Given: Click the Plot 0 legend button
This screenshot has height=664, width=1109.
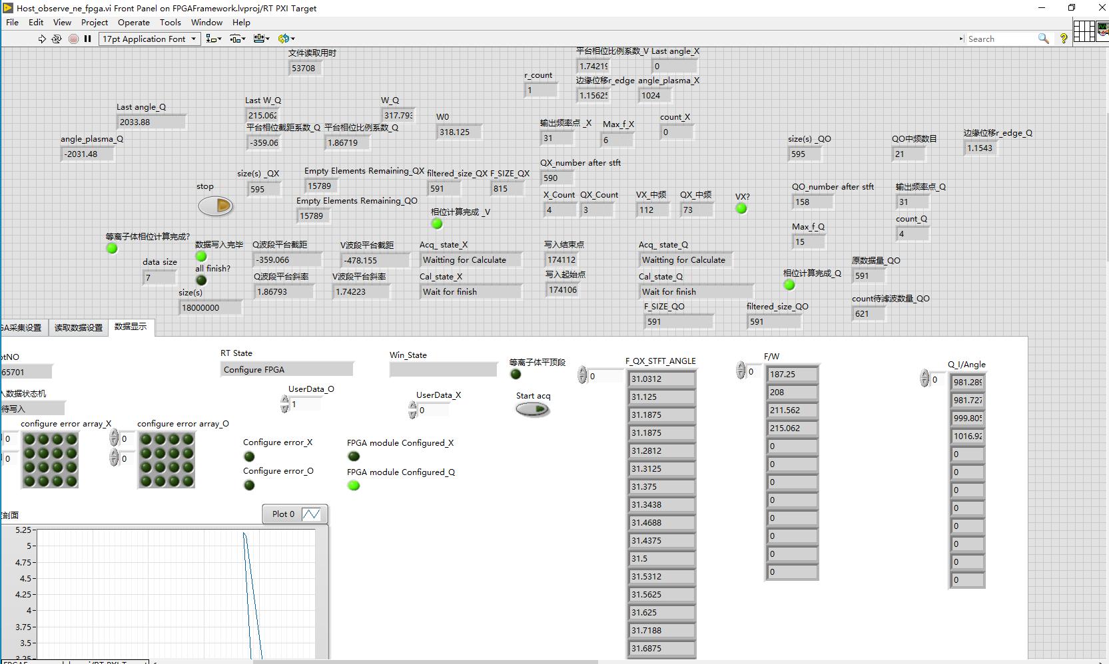Looking at the screenshot, I should tap(295, 514).
